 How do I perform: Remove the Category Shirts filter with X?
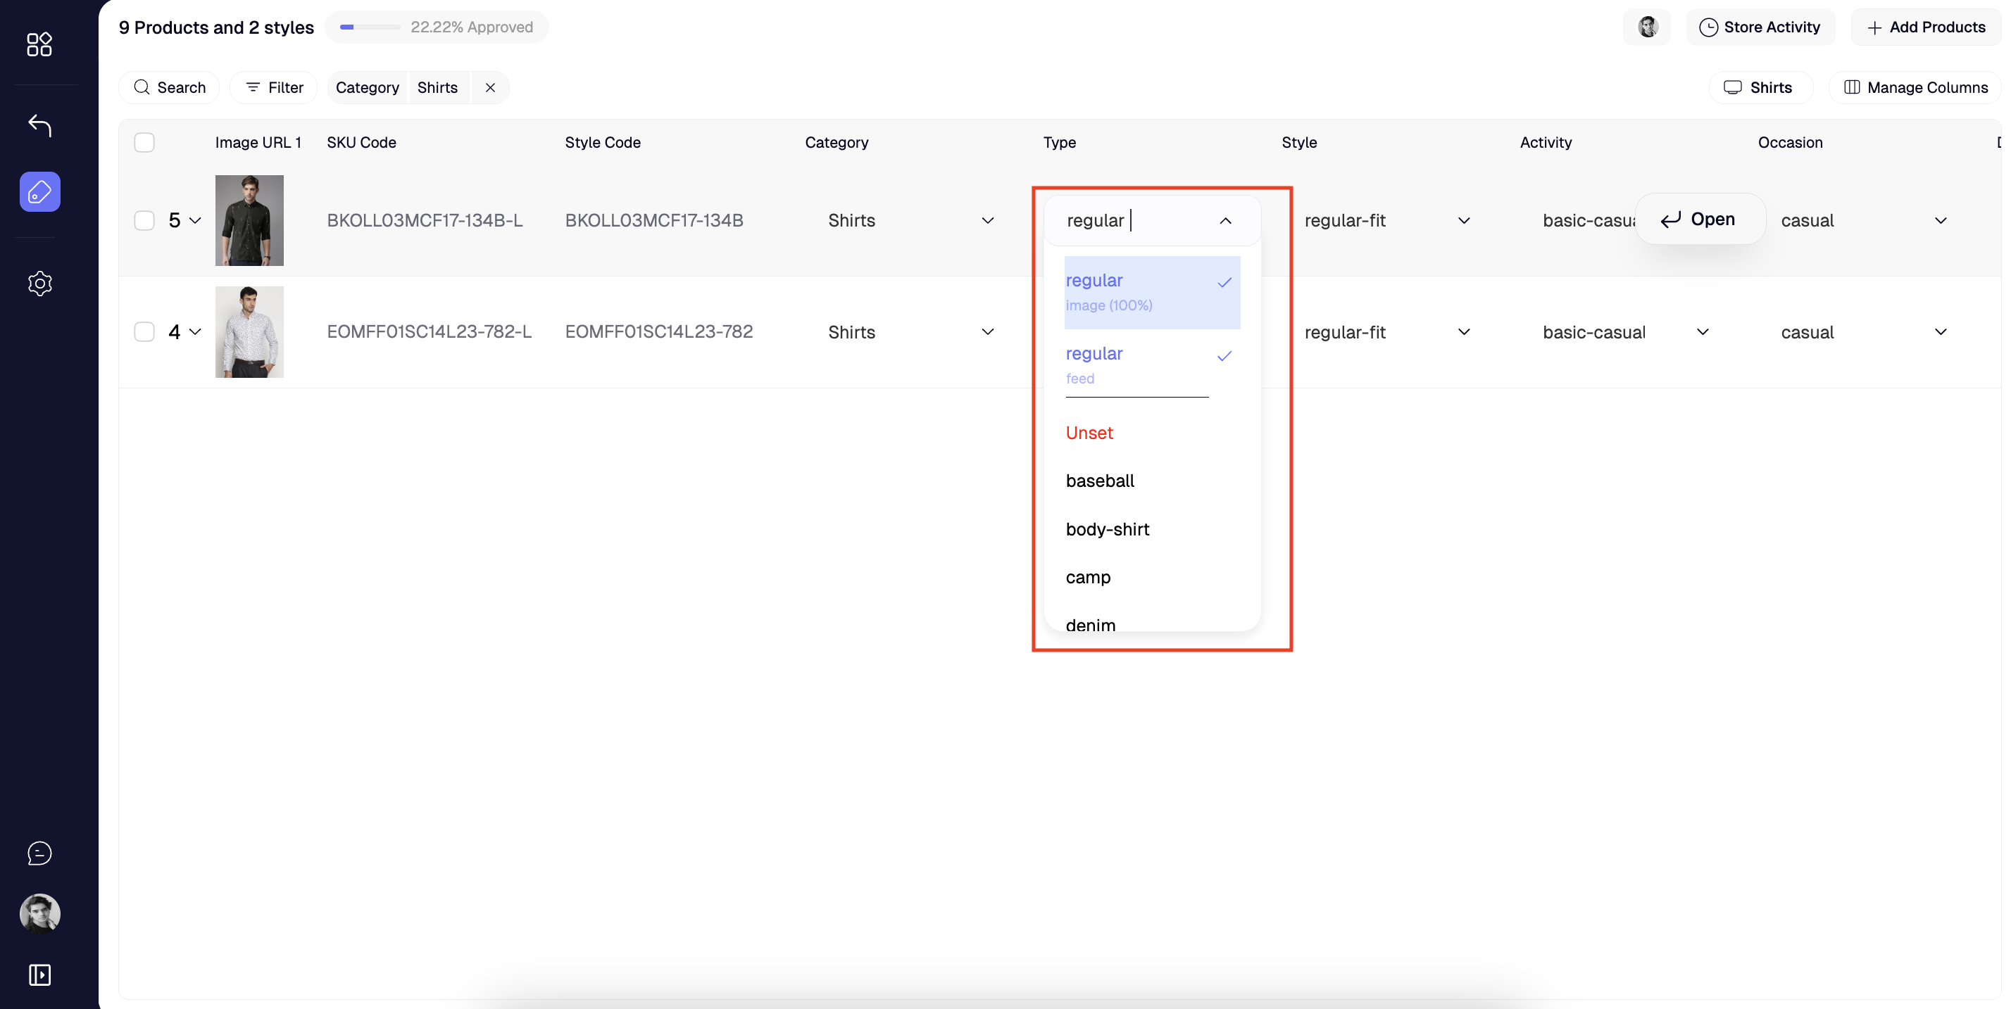click(490, 87)
